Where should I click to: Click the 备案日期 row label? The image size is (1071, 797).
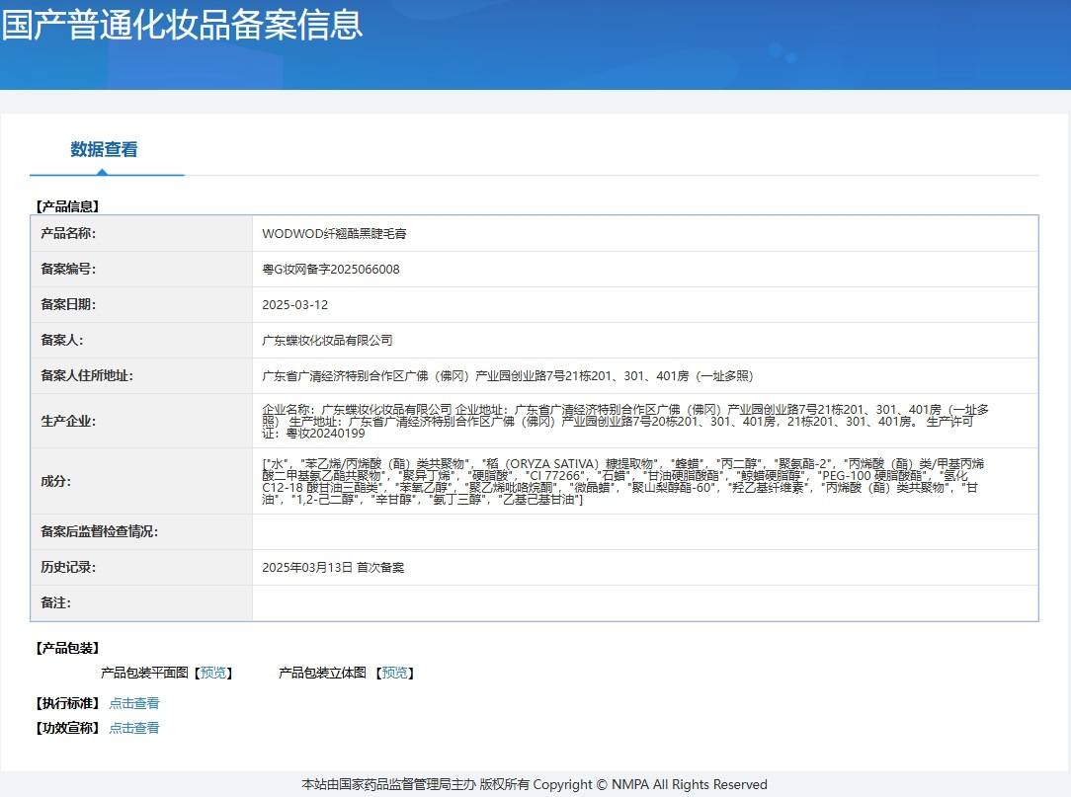[68, 304]
